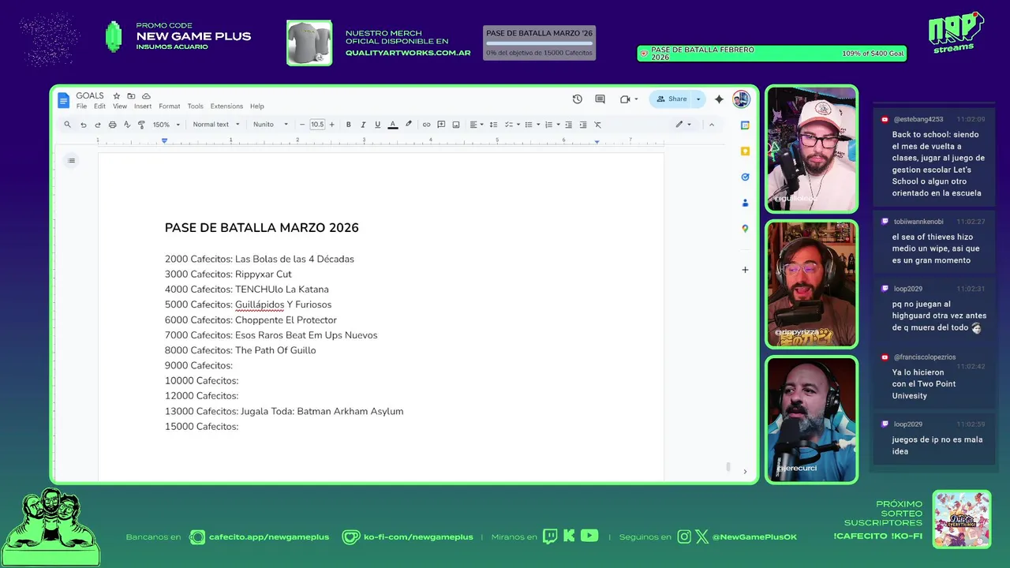Toggle underline formatting

(x=377, y=125)
